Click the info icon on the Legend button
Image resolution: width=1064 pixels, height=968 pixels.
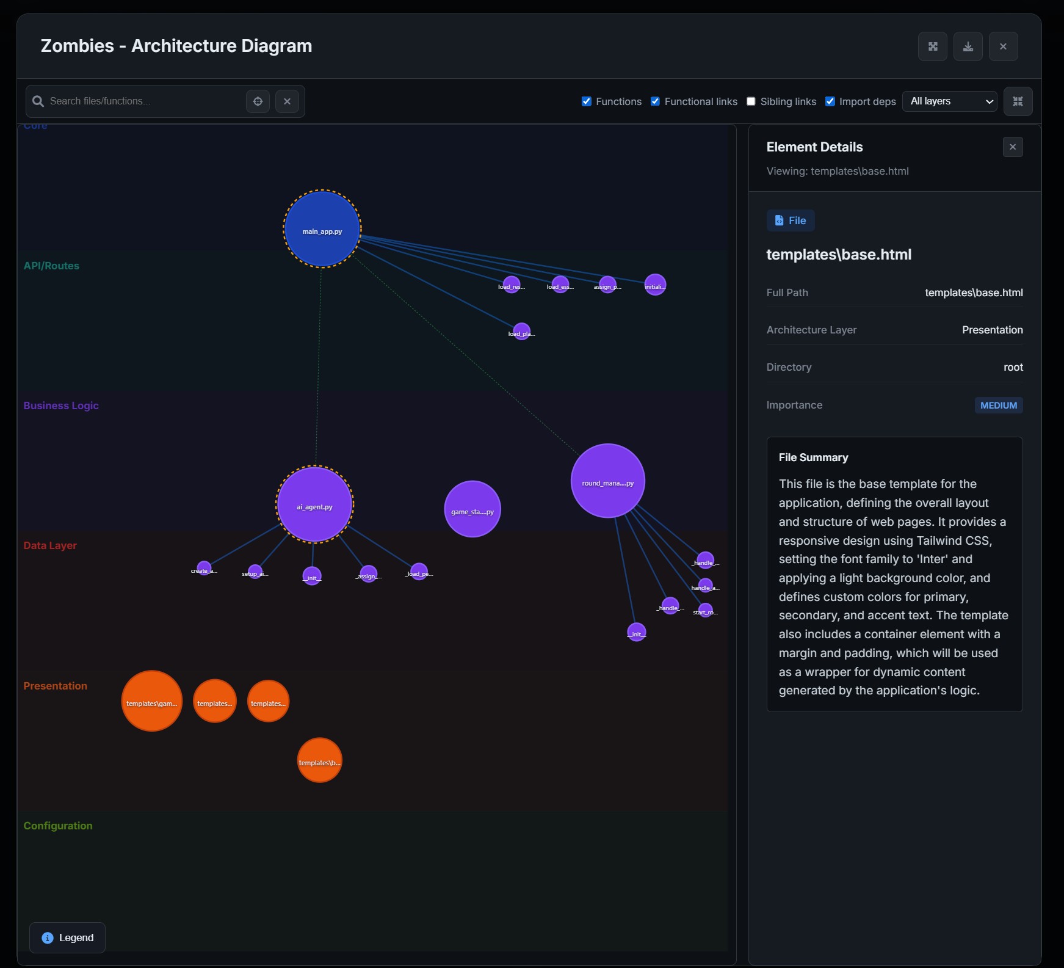47,938
